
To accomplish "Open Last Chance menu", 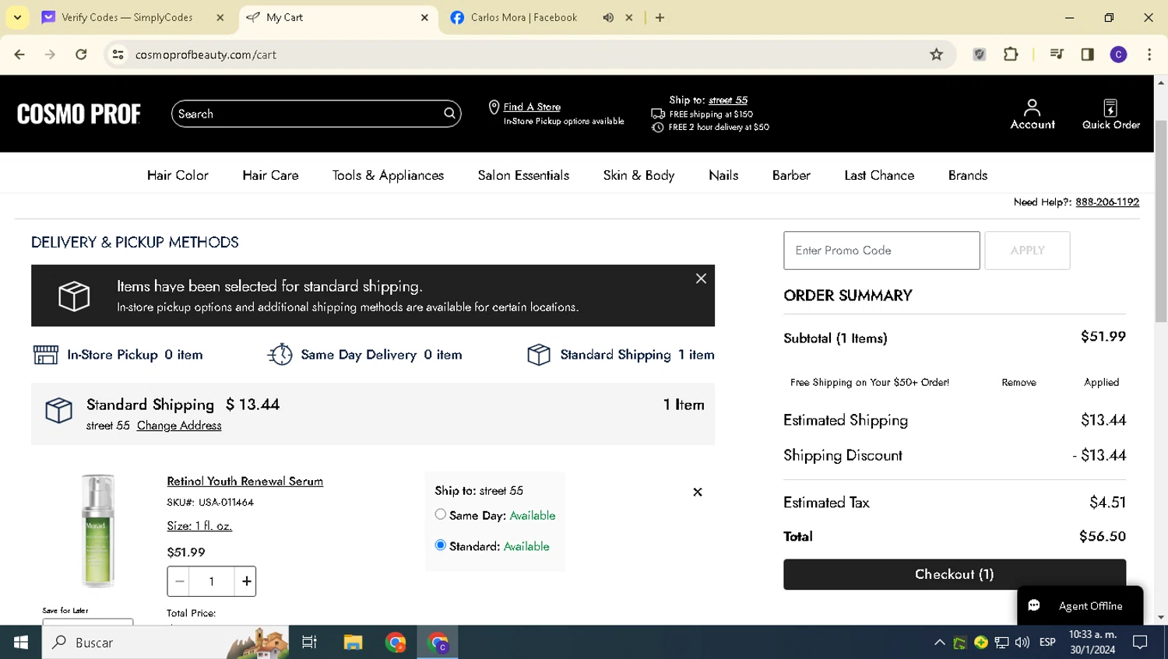I will click(x=879, y=175).
